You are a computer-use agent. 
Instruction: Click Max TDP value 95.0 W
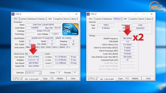tap(58, 28)
